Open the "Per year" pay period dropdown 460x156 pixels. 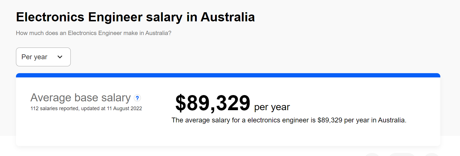pyautogui.click(x=43, y=57)
